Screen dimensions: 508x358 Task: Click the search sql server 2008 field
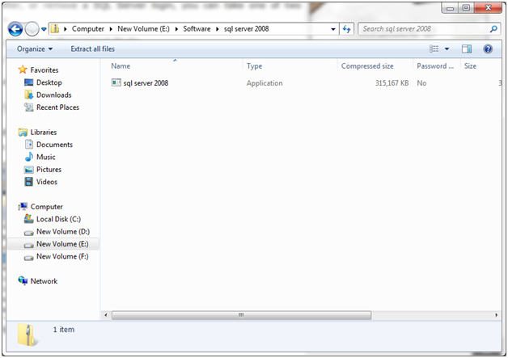pyautogui.click(x=421, y=29)
